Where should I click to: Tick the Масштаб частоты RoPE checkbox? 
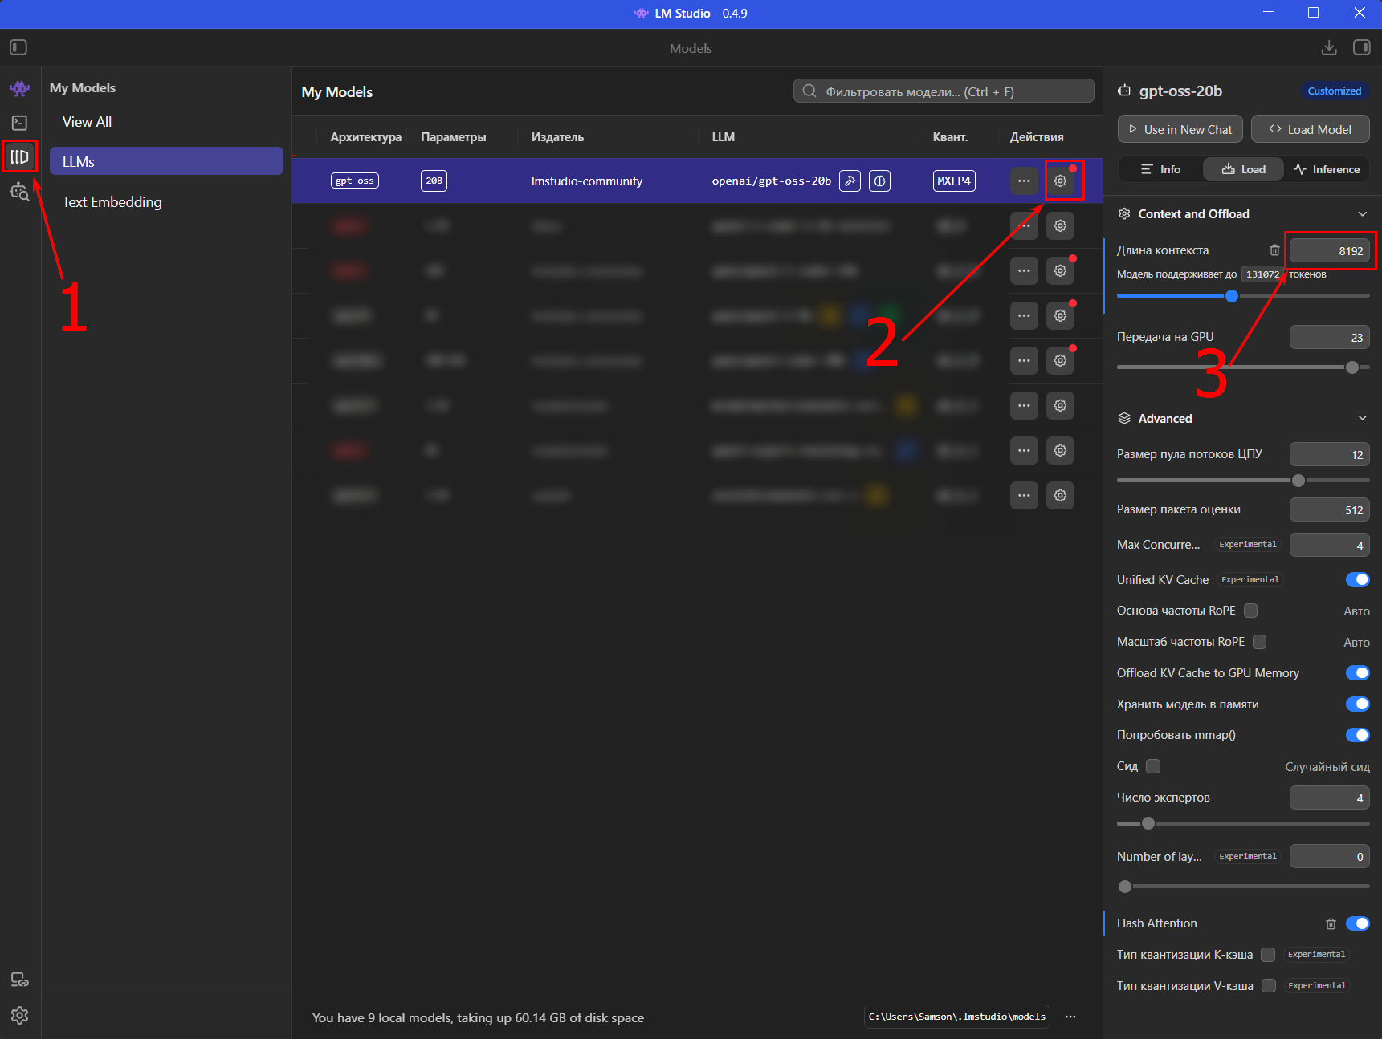1259,642
